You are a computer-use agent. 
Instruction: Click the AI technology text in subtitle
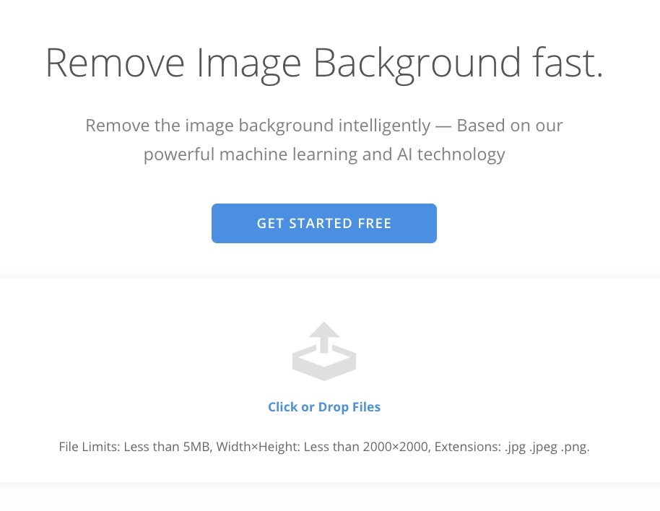[x=451, y=154]
